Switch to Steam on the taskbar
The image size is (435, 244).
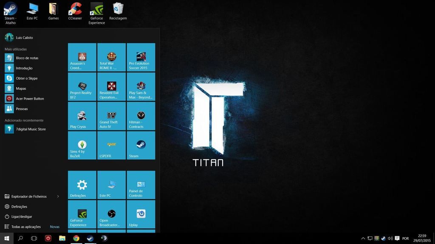pos(90,238)
